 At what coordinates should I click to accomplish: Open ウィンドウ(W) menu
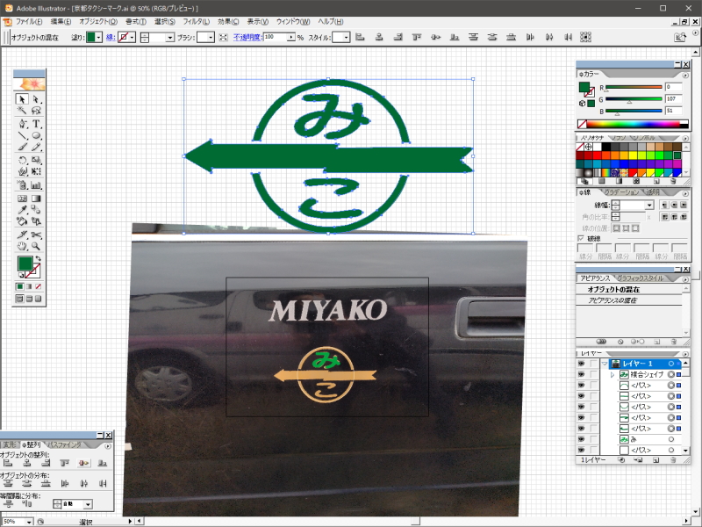click(x=293, y=21)
